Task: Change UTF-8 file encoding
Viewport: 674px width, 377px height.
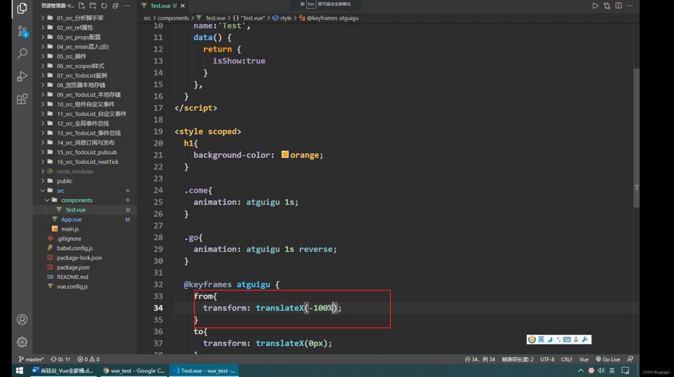Action: (x=547, y=359)
